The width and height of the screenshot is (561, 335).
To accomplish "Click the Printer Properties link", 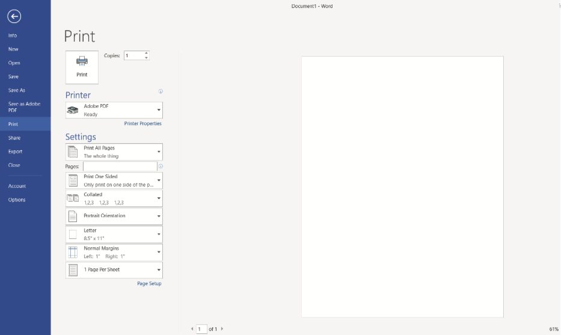I will coord(143,124).
